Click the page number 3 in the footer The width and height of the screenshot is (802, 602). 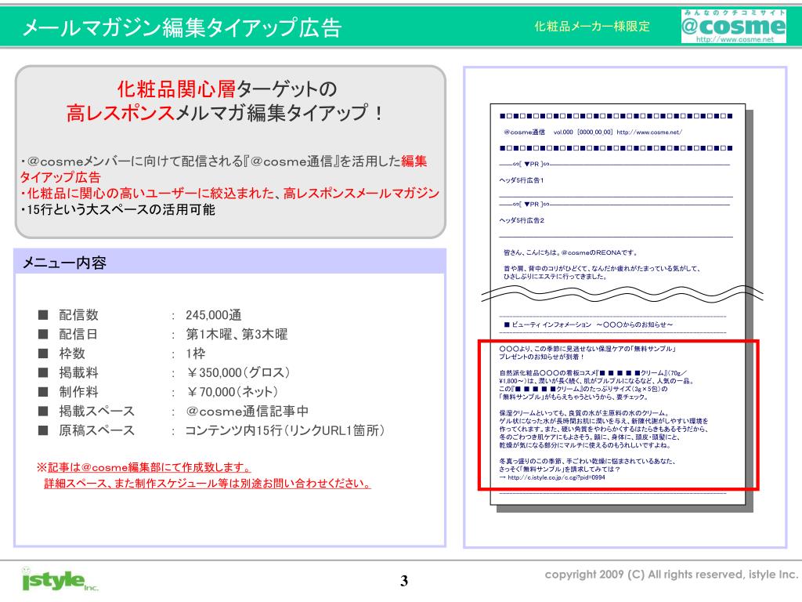[404, 581]
